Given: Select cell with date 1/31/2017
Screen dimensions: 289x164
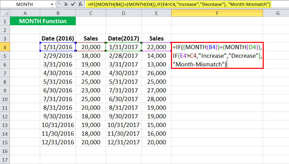Looking at the screenshot, I should pos(124,47).
